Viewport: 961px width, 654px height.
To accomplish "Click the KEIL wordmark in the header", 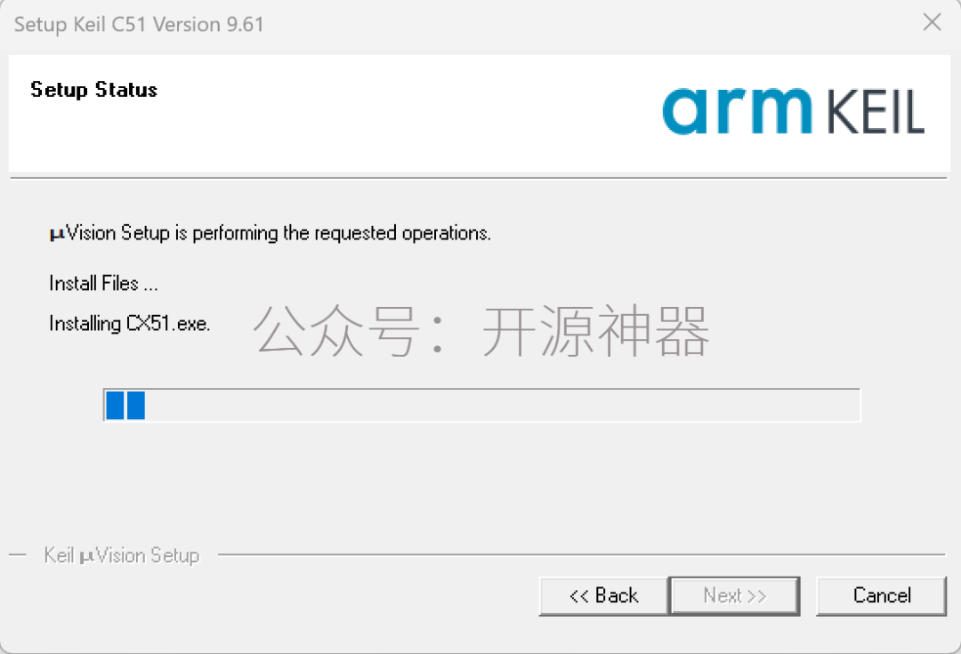I will [x=876, y=111].
